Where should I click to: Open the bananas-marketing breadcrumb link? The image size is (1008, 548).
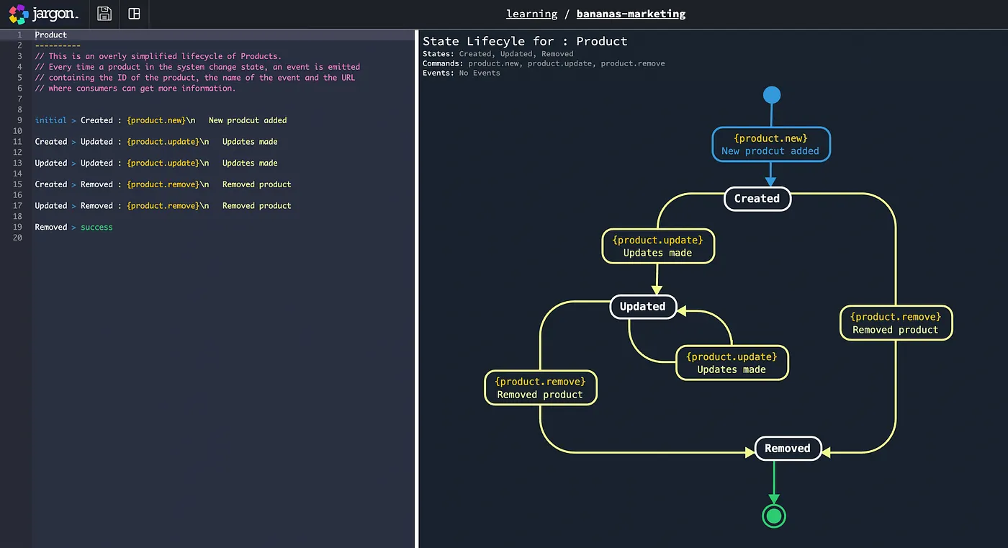click(631, 14)
